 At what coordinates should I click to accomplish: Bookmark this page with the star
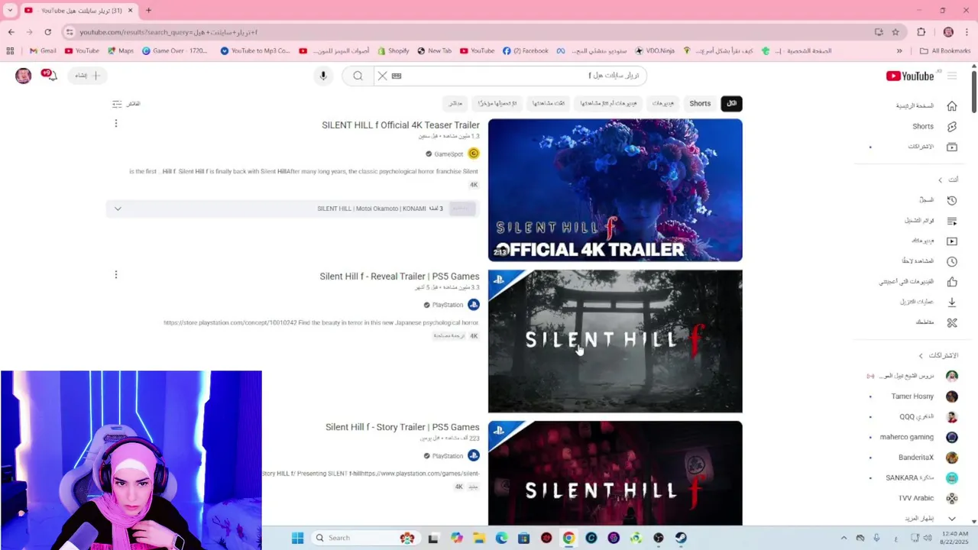(x=895, y=32)
